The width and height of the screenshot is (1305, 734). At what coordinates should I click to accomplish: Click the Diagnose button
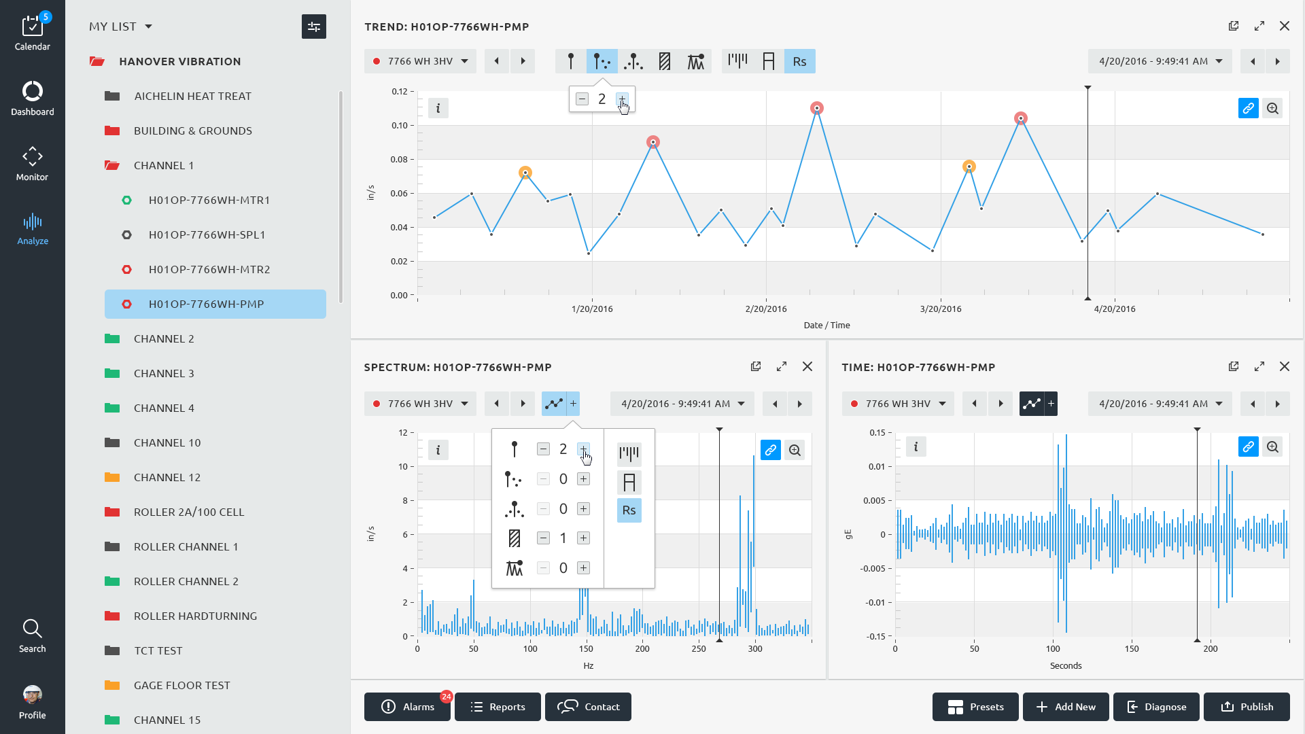[x=1155, y=707]
